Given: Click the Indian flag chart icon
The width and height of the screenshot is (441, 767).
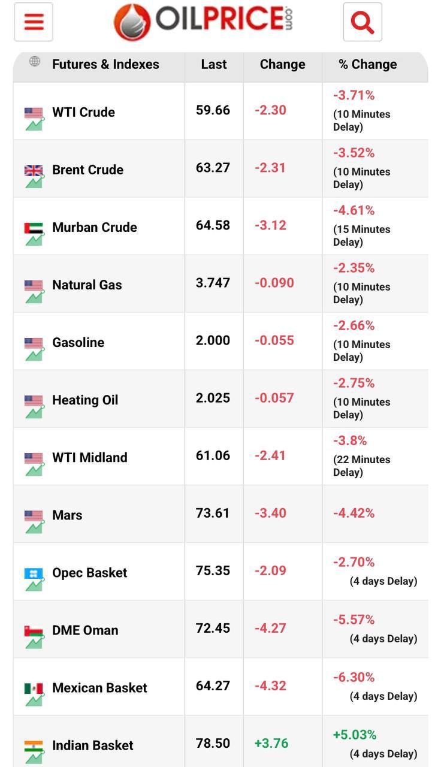Looking at the screenshot, I should coord(34,751).
